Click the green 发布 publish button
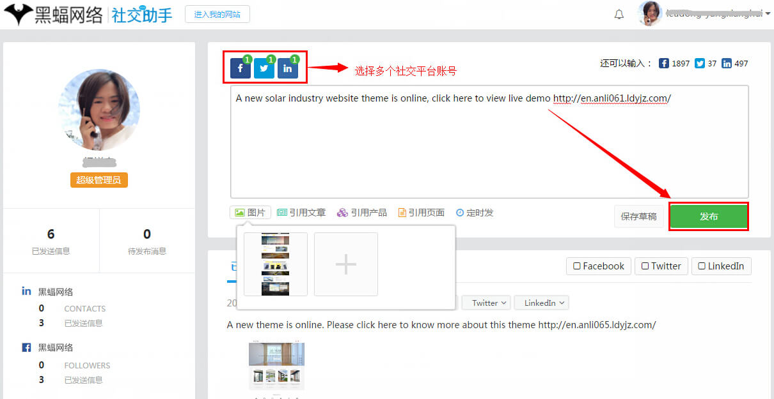 click(709, 216)
